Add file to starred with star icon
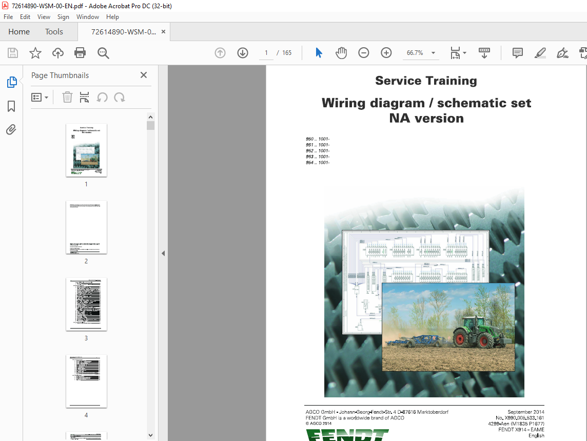This screenshot has width=587, height=441. (35, 53)
